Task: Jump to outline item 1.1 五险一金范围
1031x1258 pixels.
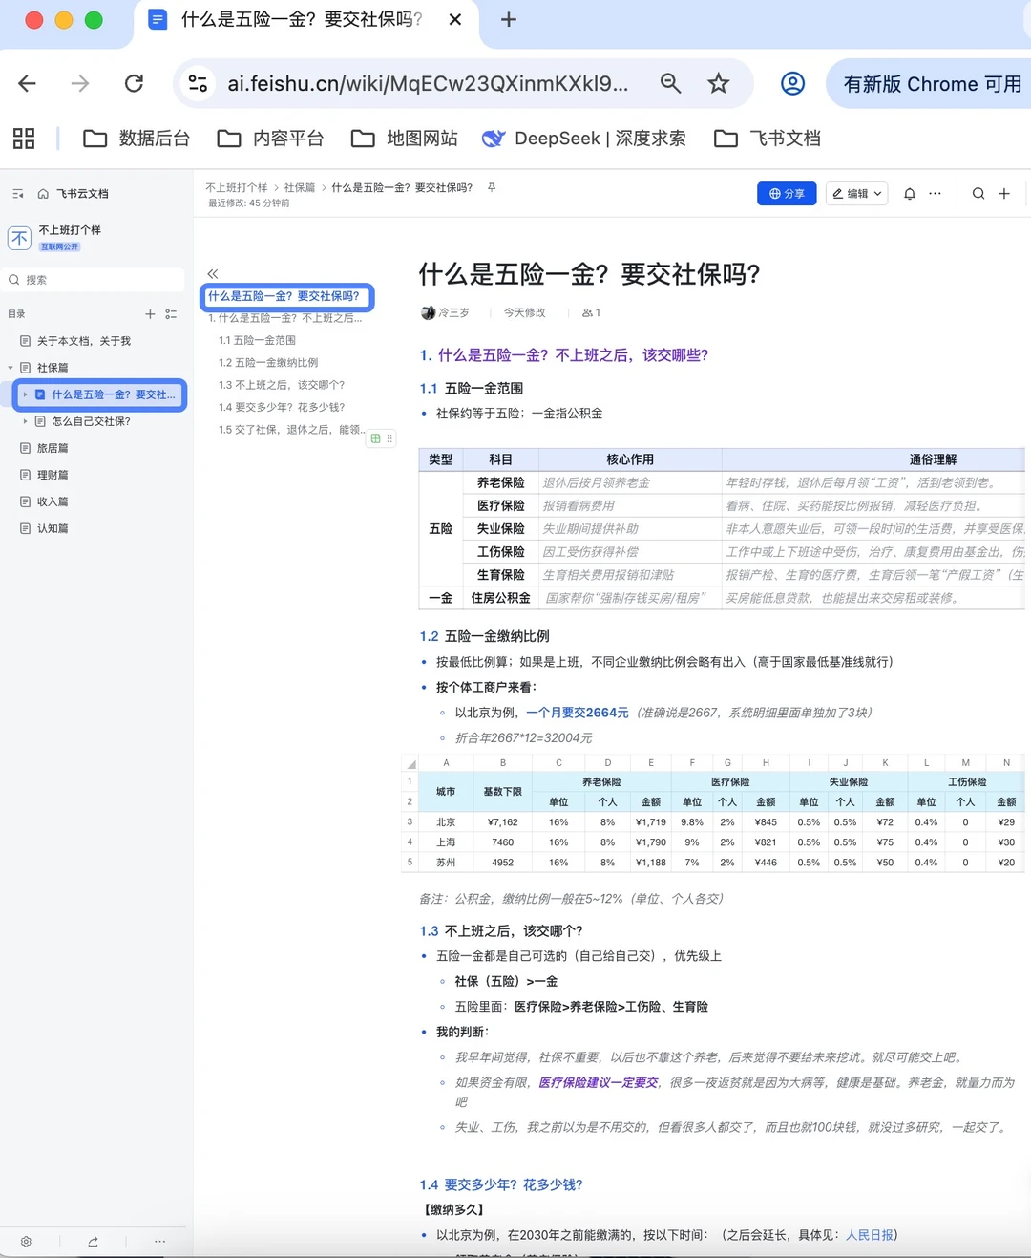Action: tap(257, 340)
